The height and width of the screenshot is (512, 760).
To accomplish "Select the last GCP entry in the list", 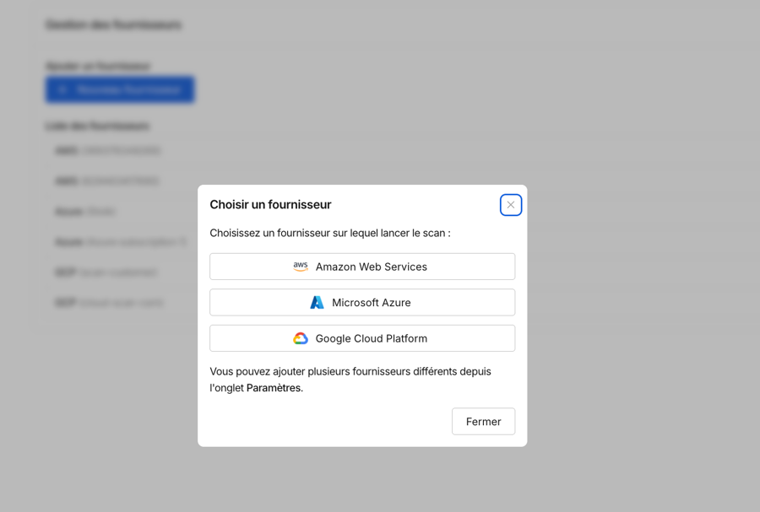I will pyautogui.click(x=109, y=303).
